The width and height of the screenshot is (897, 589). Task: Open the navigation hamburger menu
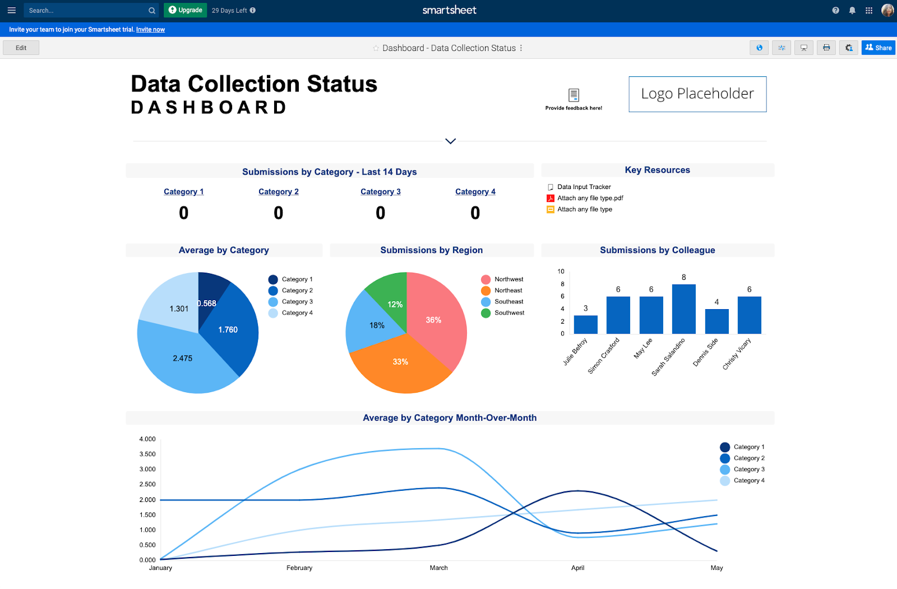pyautogui.click(x=11, y=10)
